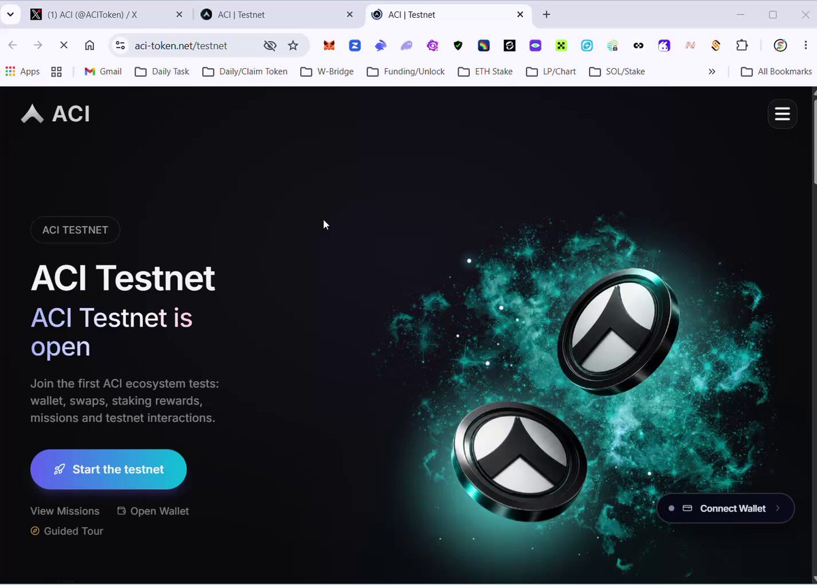Viewport: 817px width, 585px height.
Task: Expand the tab search dropdown arrow
Action: tap(10, 14)
